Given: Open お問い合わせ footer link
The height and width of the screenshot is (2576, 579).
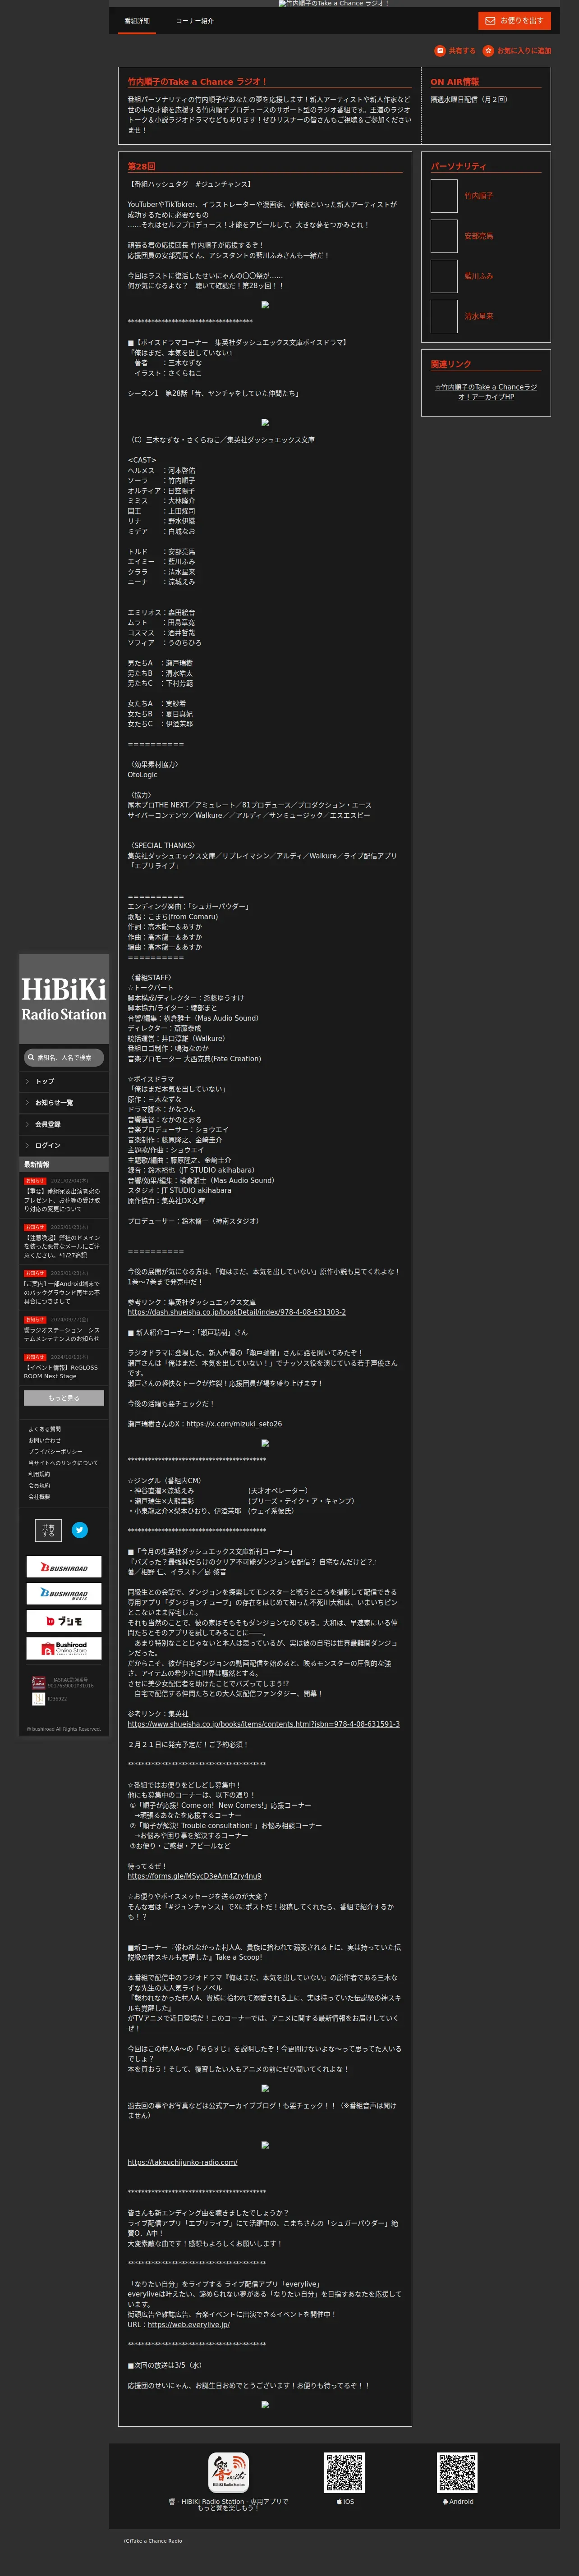Looking at the screenshot, I should [45, 1440].
